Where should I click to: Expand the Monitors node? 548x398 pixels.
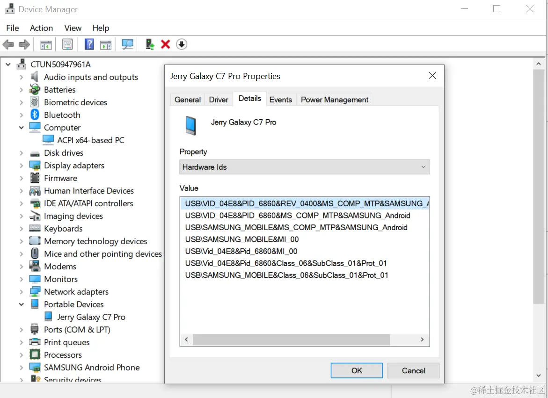click(22, 279)
